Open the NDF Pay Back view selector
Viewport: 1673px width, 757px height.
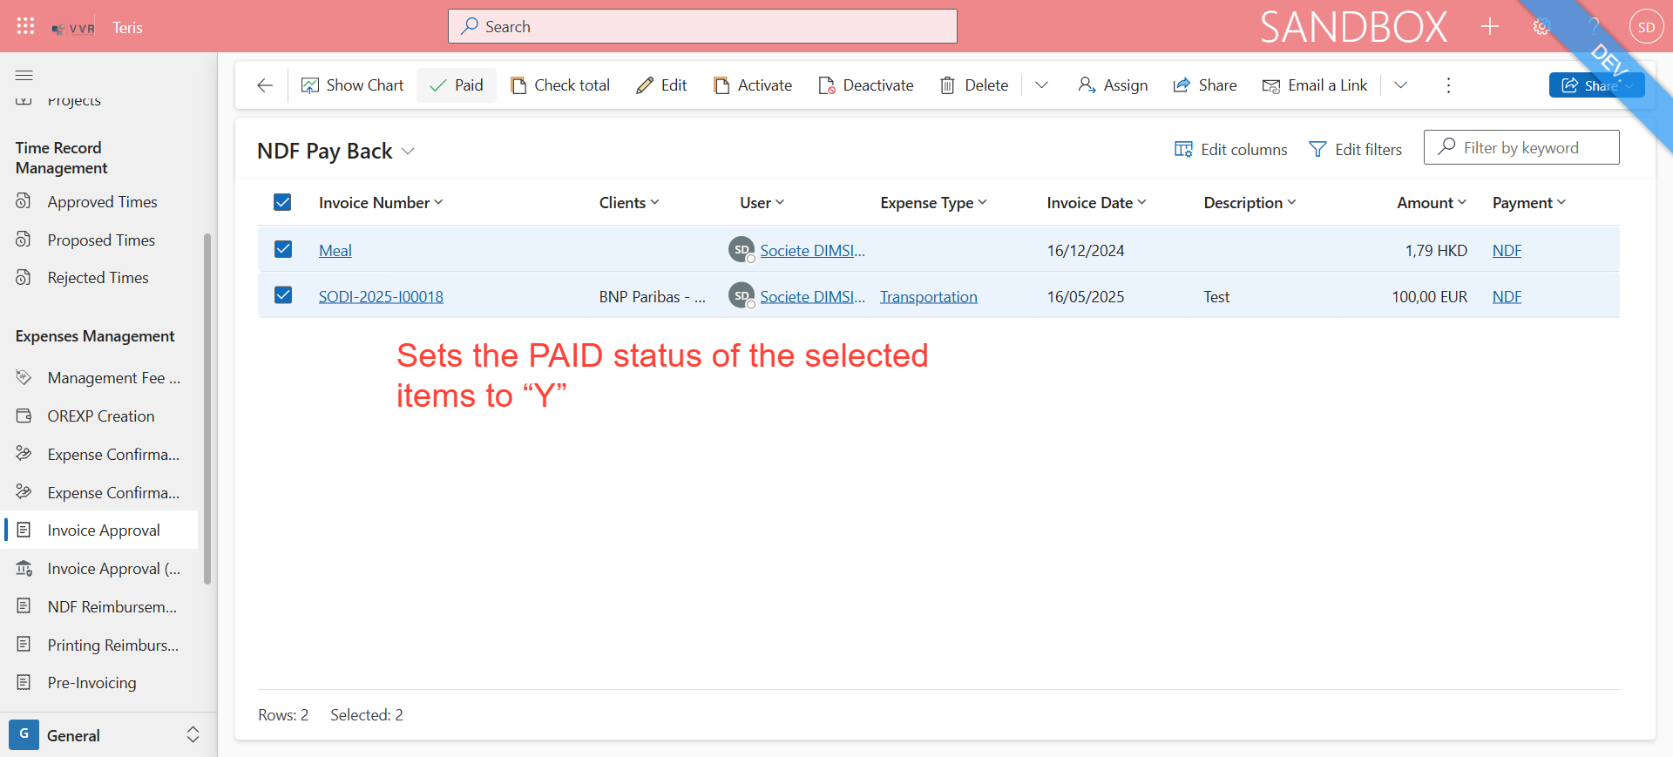click(335, 151)
